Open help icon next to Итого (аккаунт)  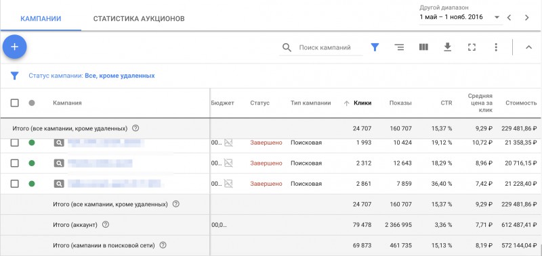(106, 225)
